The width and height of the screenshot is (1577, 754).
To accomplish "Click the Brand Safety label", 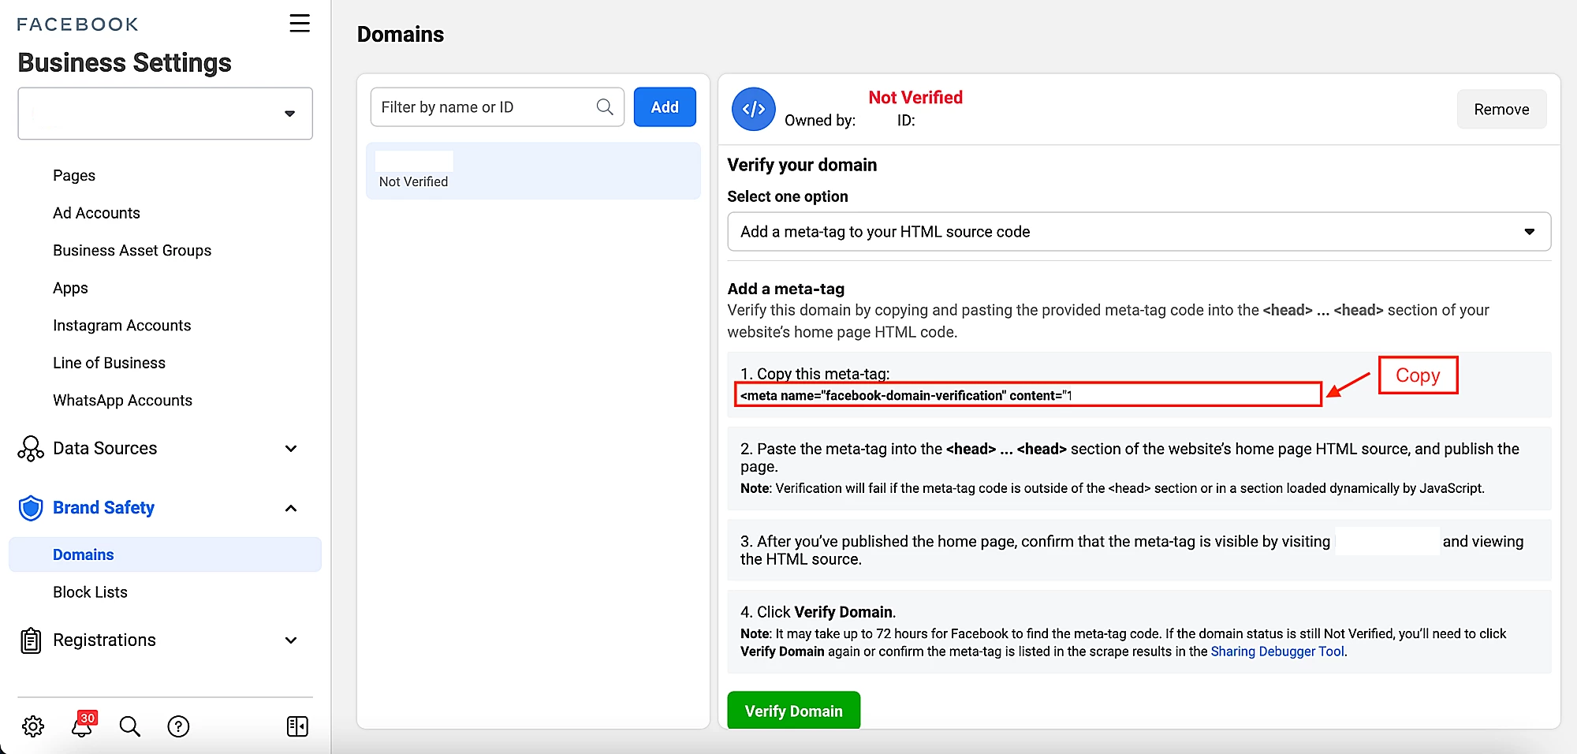I will (x=103, y=508).
